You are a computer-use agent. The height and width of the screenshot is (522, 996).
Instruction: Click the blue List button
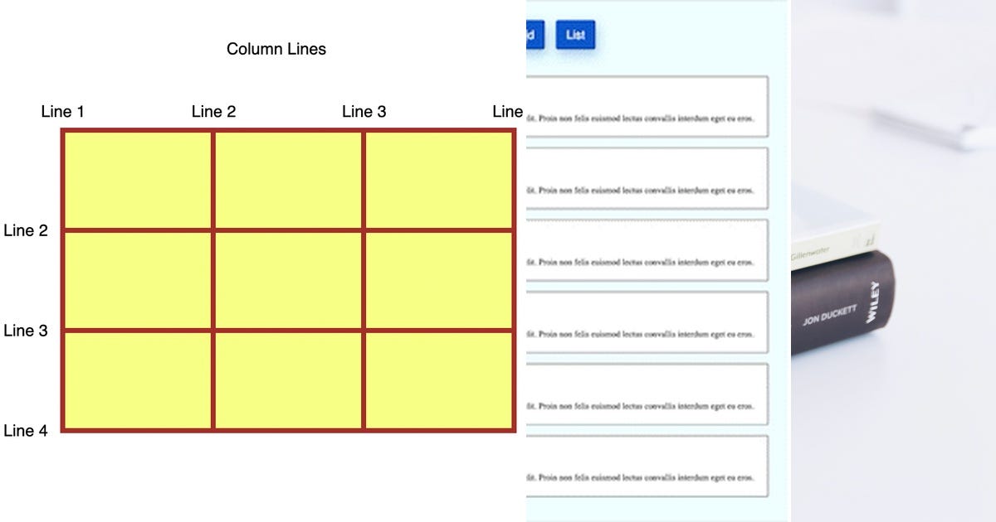coord(576,34)
